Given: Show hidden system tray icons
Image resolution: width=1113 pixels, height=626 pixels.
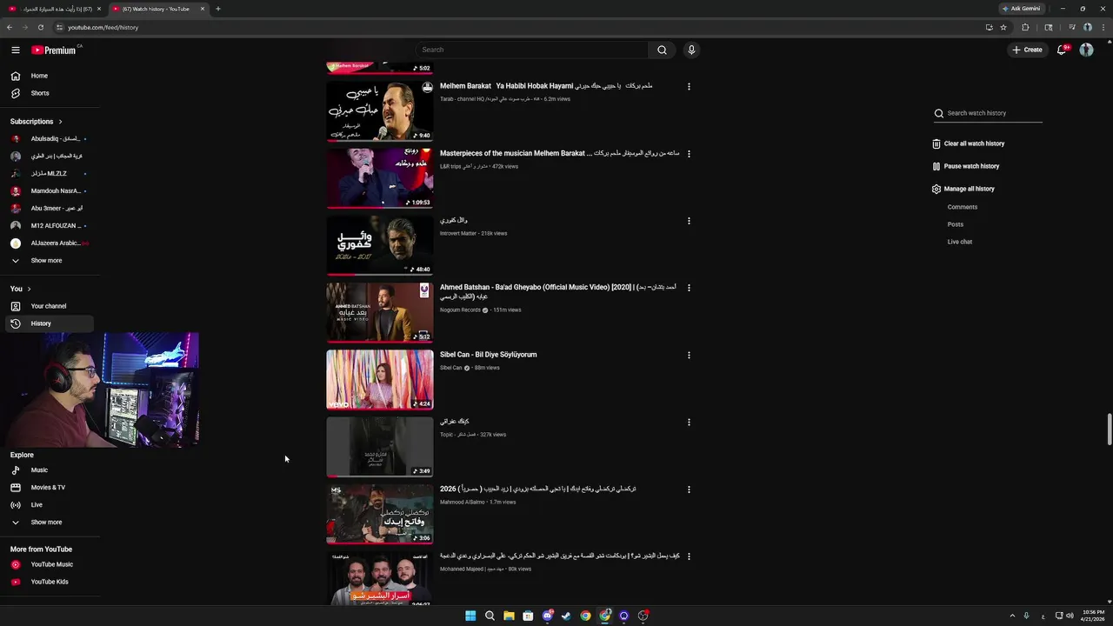Looking at the screenshot, I should (1012, 616).
